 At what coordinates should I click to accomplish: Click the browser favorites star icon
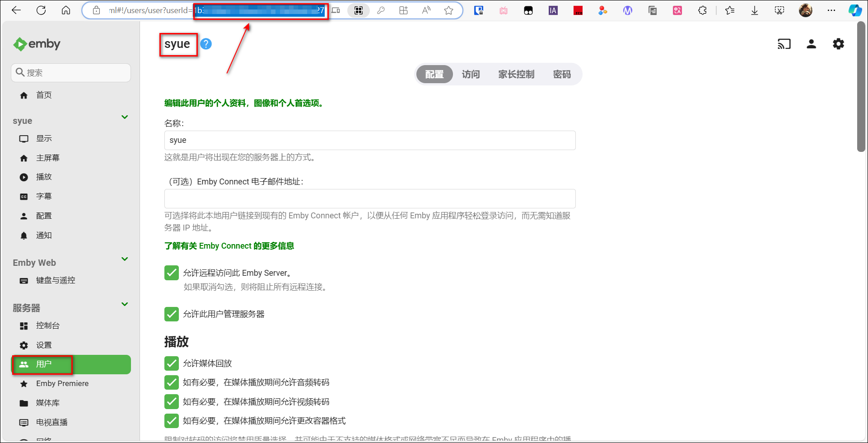448,10
